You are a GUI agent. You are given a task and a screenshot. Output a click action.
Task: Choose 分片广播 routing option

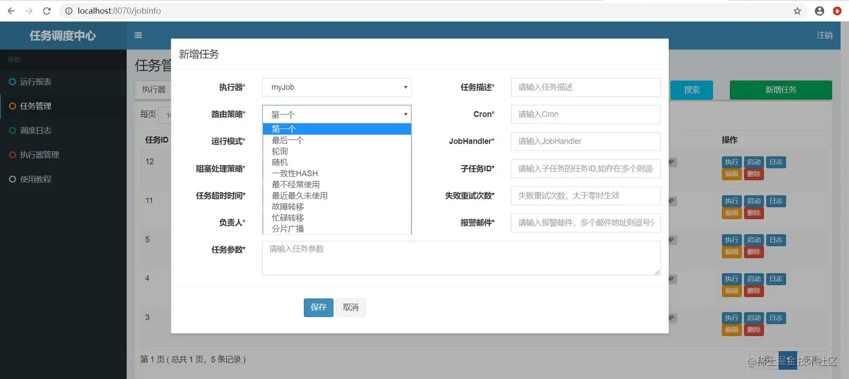(337, 229)
